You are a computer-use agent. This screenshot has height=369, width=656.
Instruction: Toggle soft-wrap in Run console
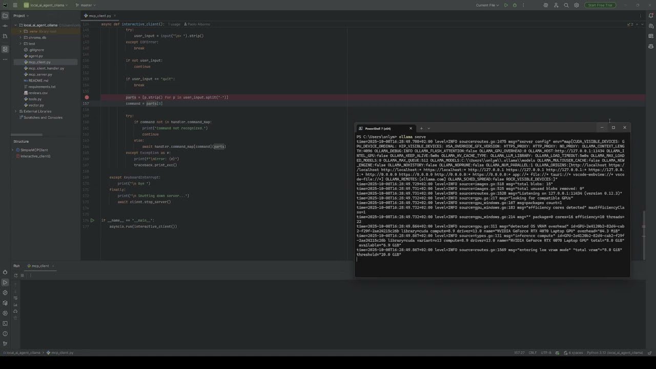(x=15, y=298)
